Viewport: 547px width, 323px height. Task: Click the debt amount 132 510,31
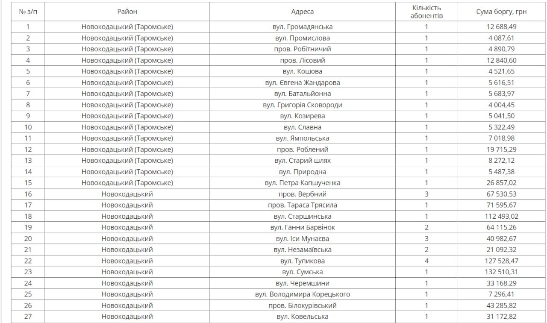[501, 272]
